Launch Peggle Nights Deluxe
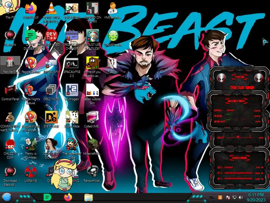Image resolution: width=270 pixels, height=203 pixels. coord(31,94)
